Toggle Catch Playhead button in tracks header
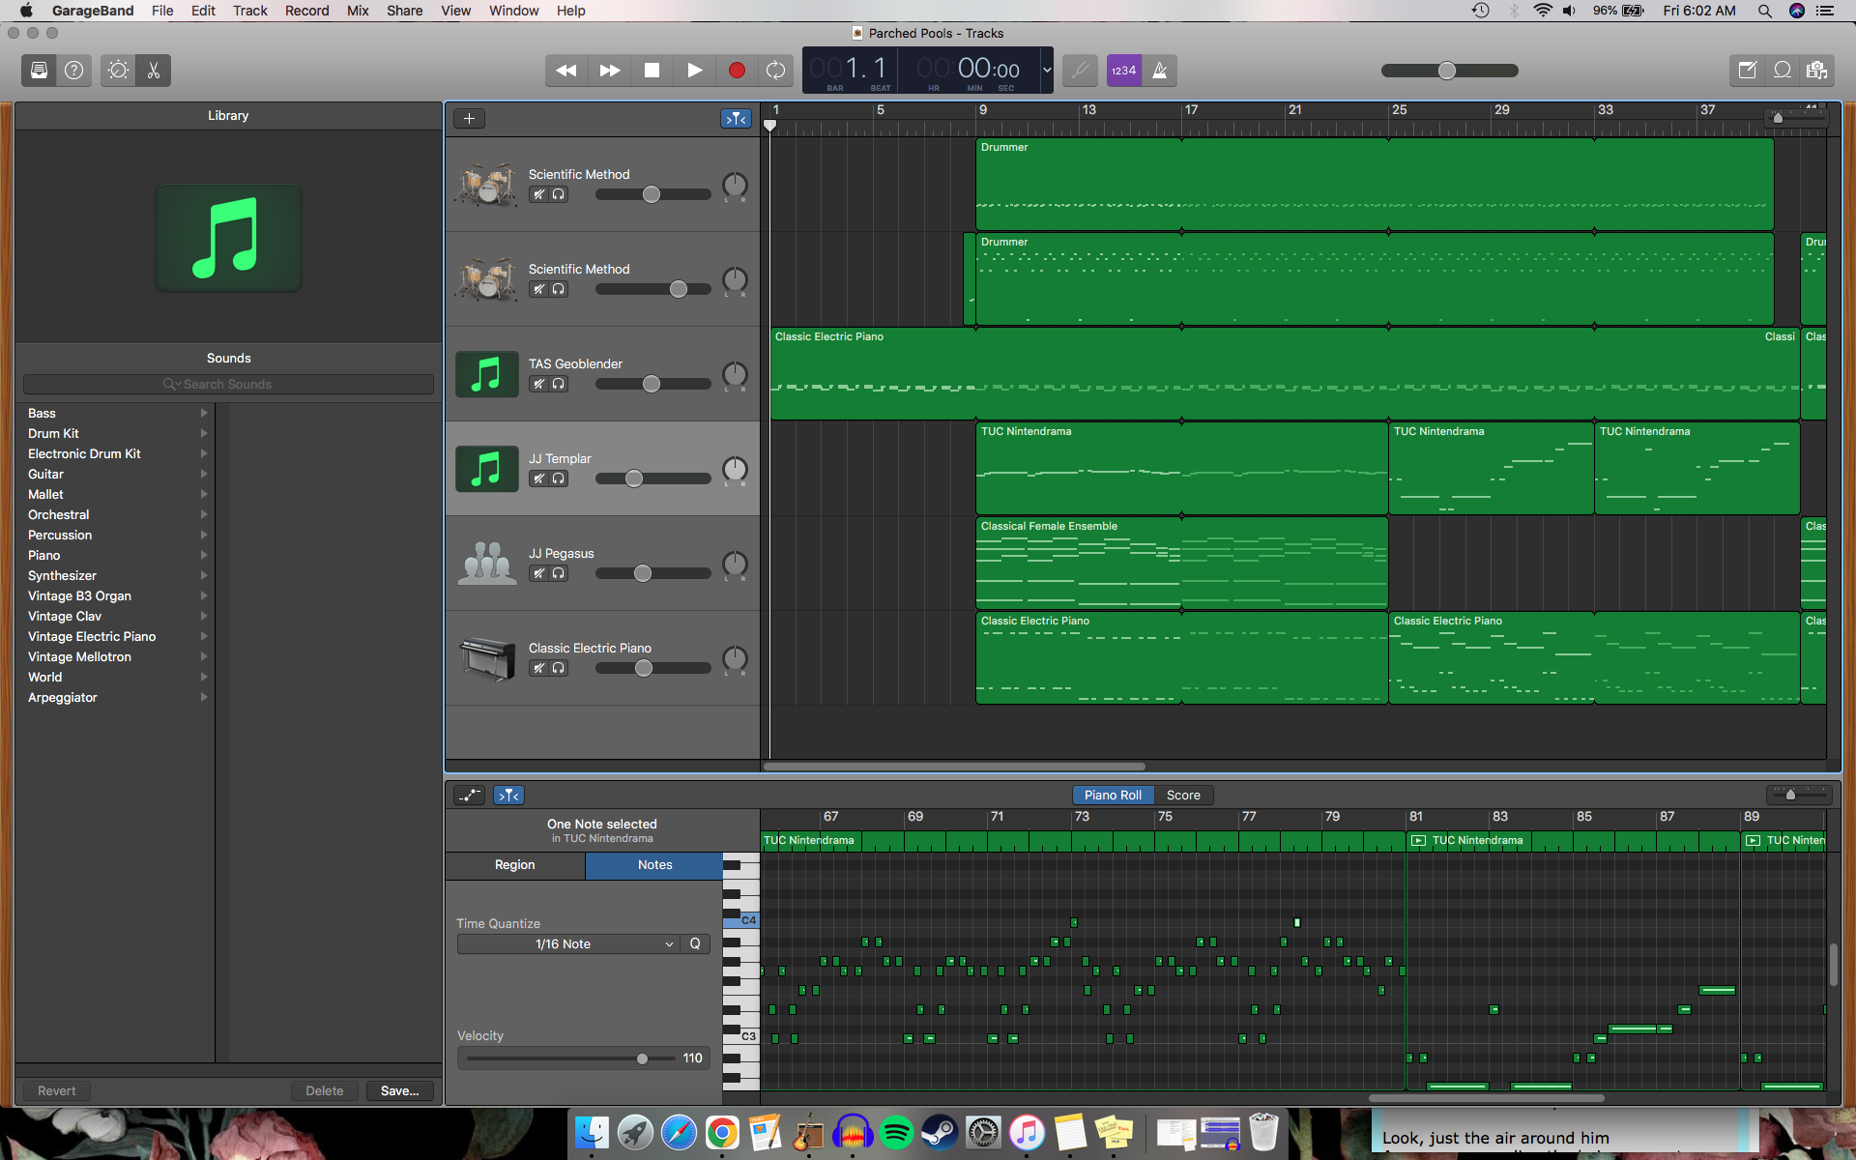 [x=736, y=119]
